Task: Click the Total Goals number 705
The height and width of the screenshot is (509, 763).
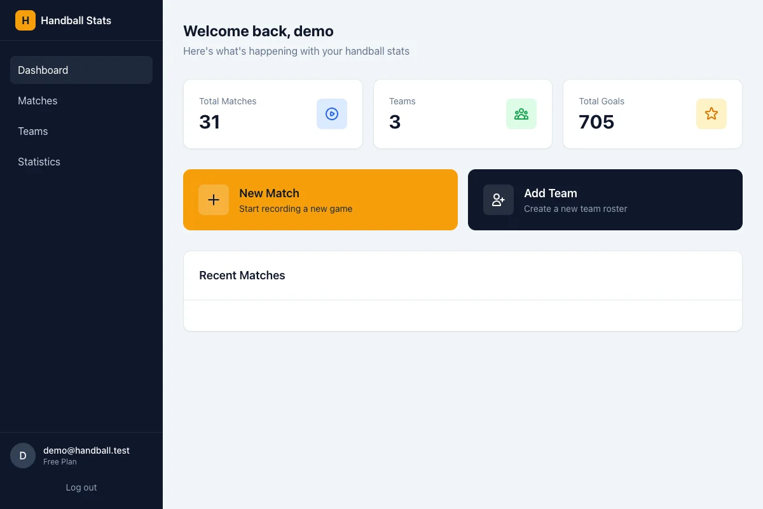Action: (596, 122)
